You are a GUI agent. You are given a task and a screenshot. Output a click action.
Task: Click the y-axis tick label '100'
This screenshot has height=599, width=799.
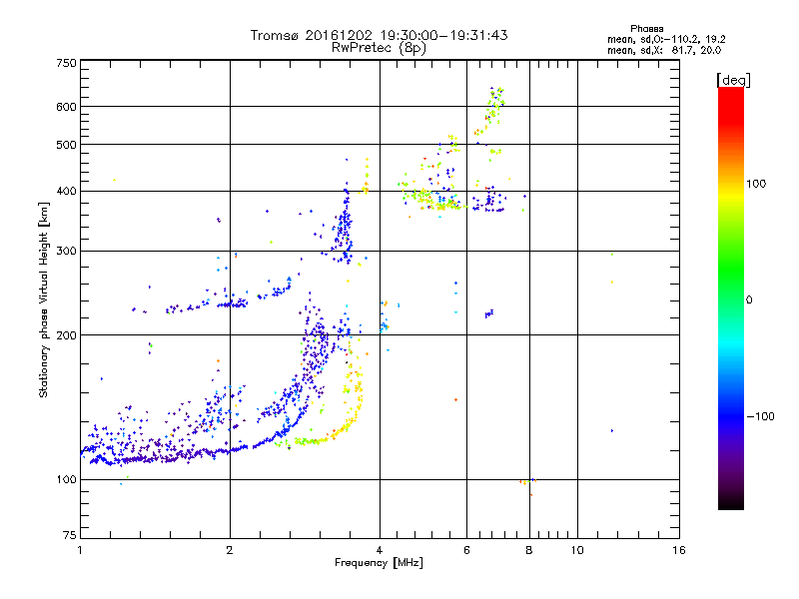[66, 479]
